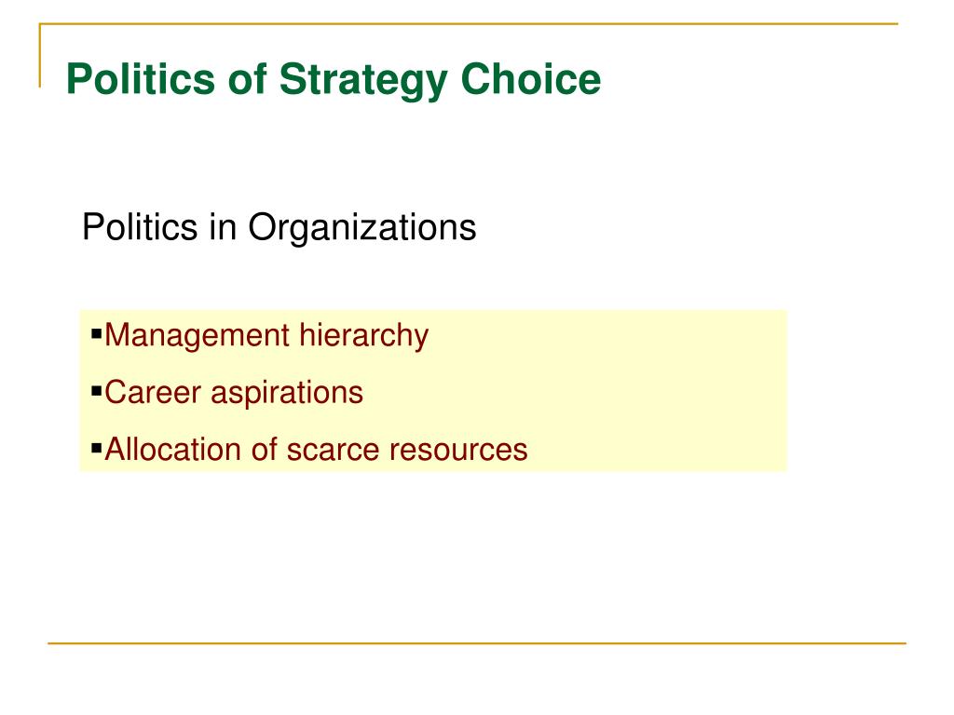Click the word Choice in the green title
The width and height of the screenshot is (954, 715).
coord(531,79)
